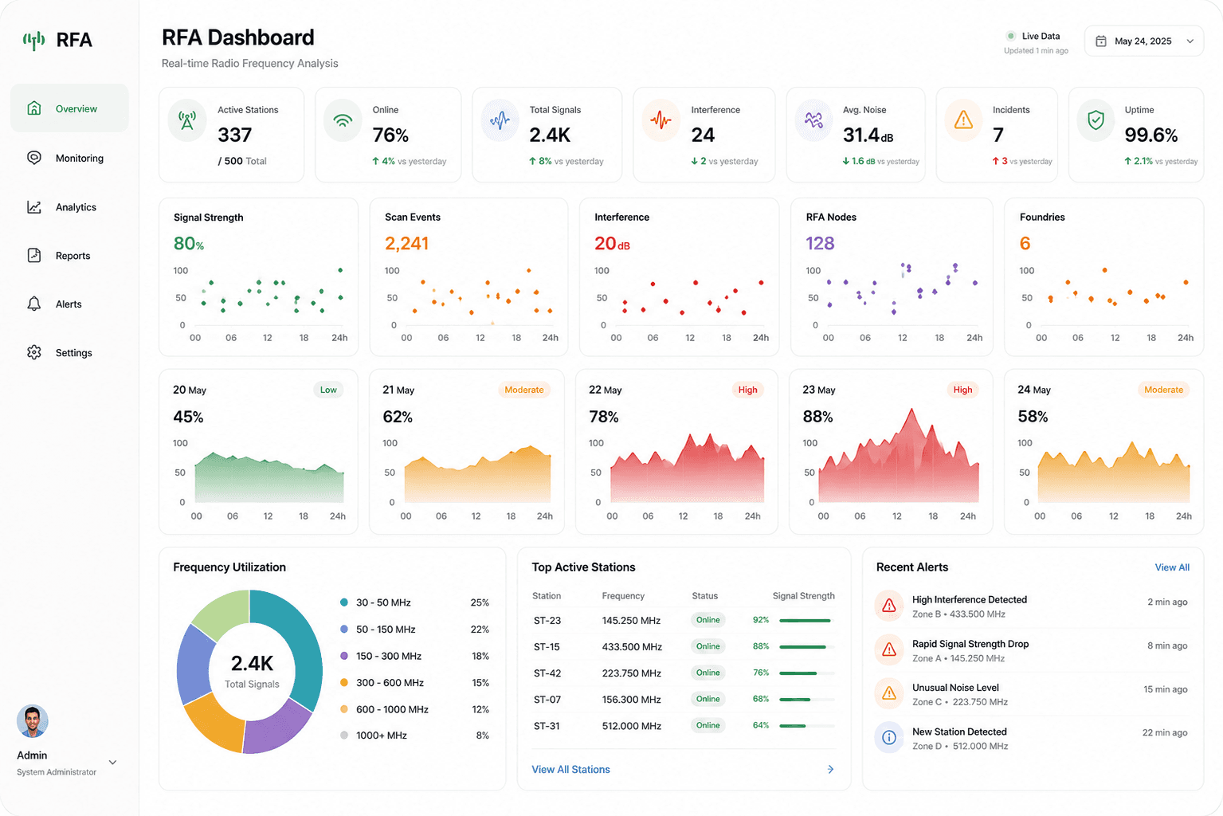Click the Unusual Noise Level warning icon
This screenshot has height=816, width=1223.
(x=889, y=694)
